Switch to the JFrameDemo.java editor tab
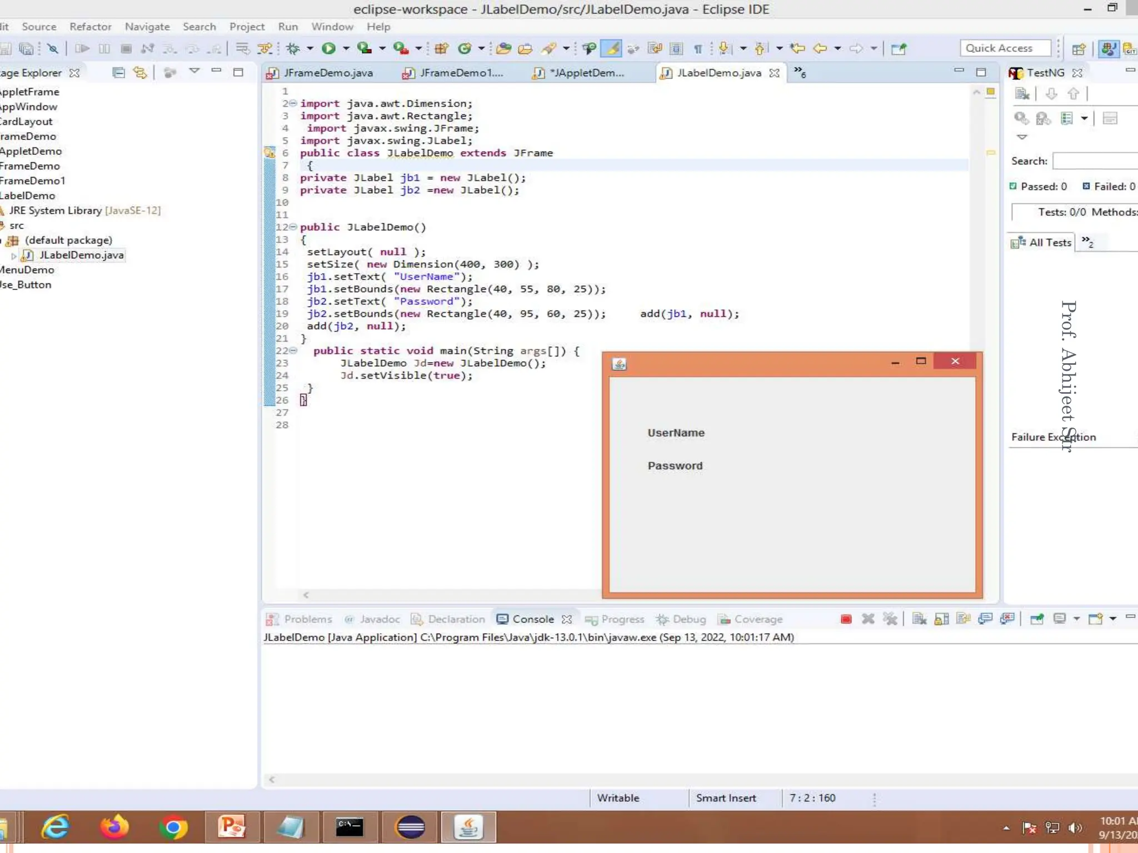The height and width of the screenshot is (853, 1138). 327,73
